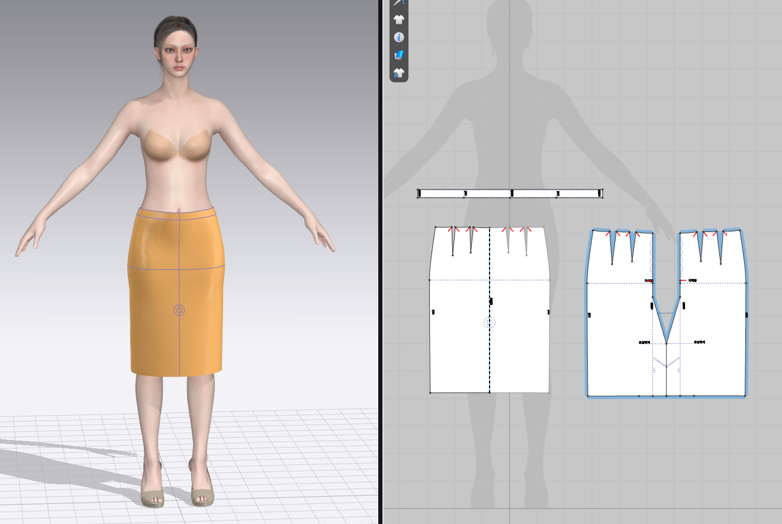Click the dashed circle marker on front pattern

pyautogui.click(x=490, y=322)
